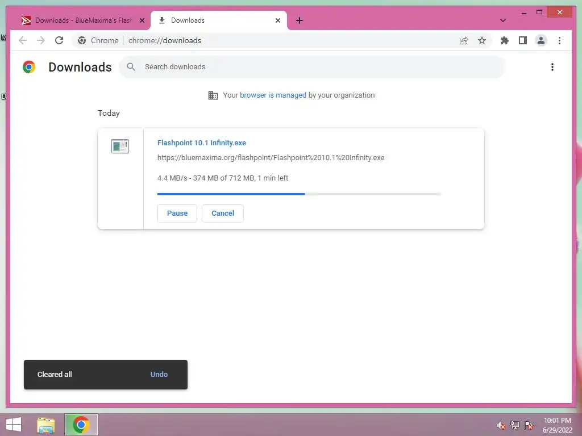Viewport: 582px width, 436px height.
Task: Click the Chrome taskbar icon
Action: [81, 425]
